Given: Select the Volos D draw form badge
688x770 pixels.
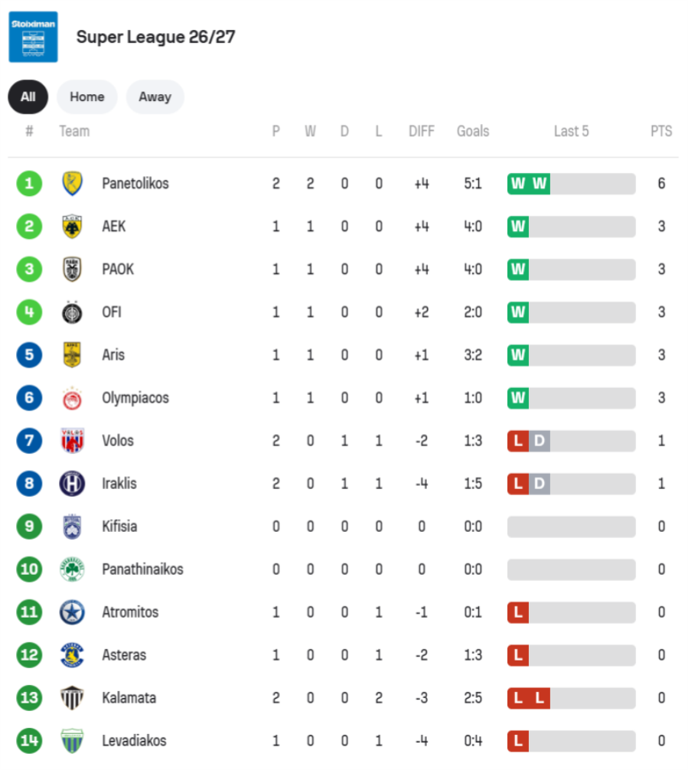Looking at the screenshot, I should [x=540, y=441].
